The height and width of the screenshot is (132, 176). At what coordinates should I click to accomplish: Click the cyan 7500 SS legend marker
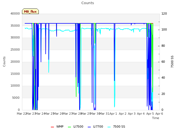point(109,127)
